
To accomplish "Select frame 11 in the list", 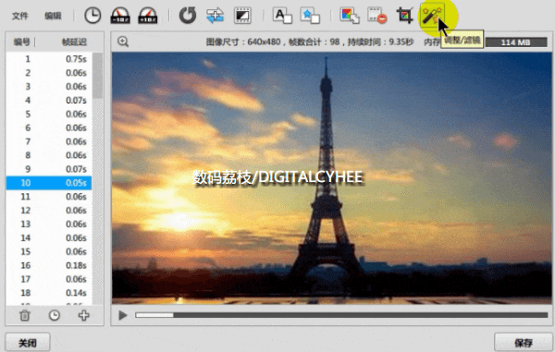I will tap(49, 197).
